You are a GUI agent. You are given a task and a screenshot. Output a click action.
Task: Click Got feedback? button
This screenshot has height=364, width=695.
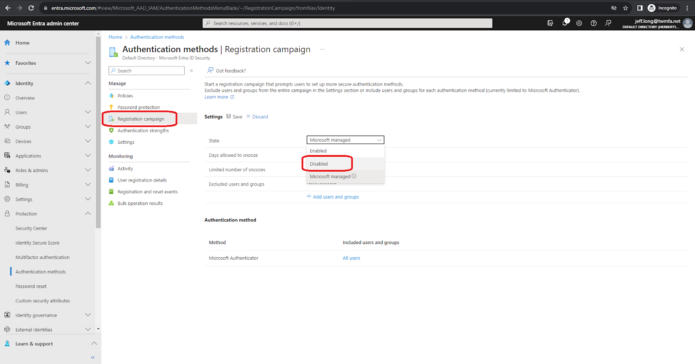point(227,70)
